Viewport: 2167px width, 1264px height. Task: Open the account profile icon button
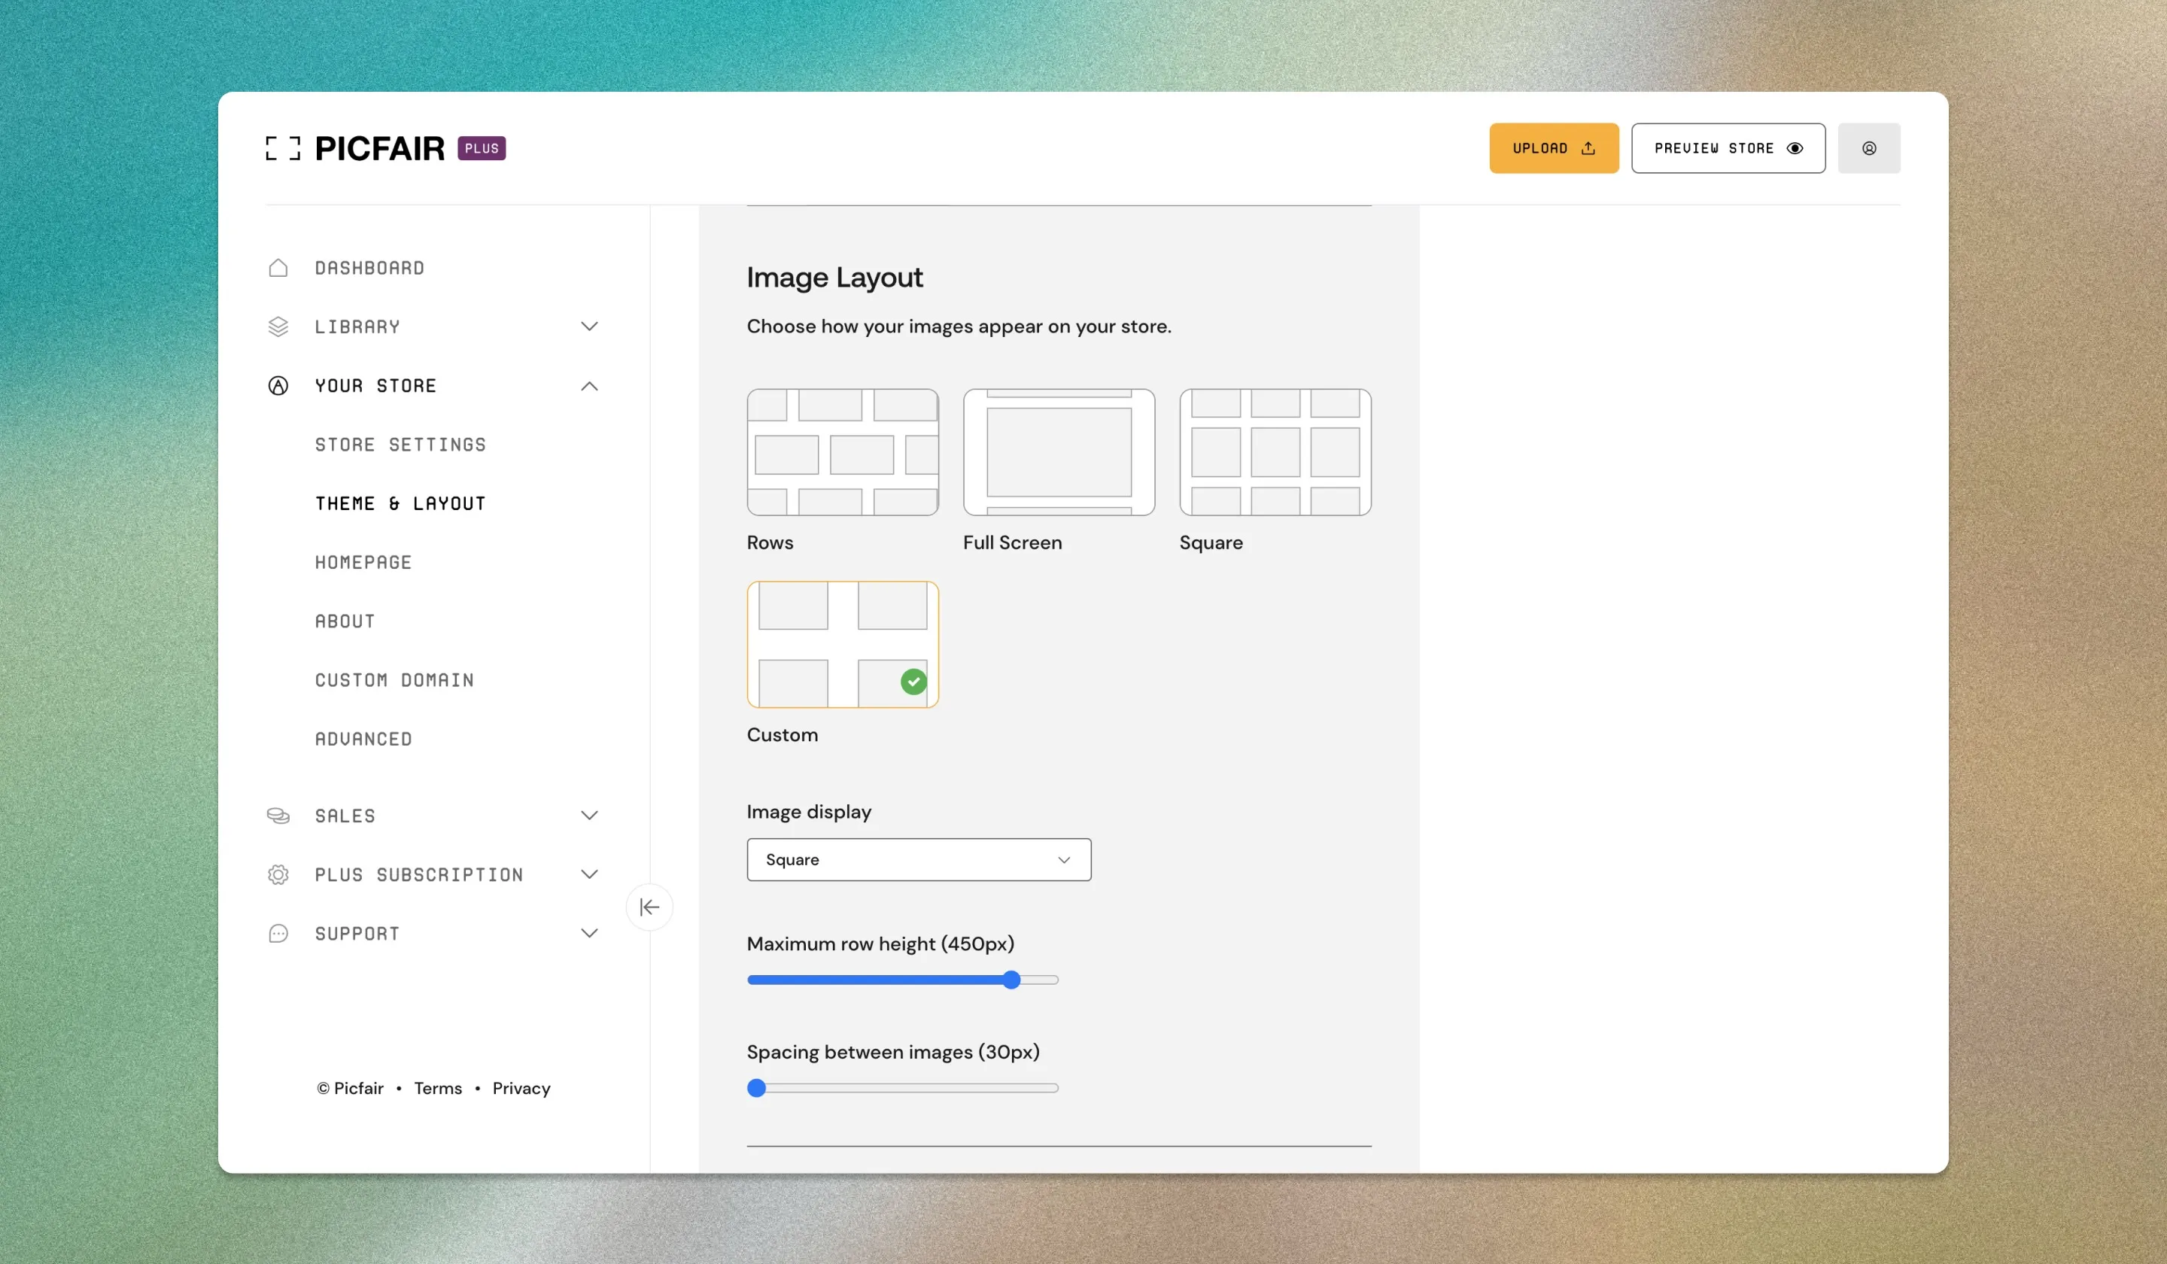(1868, 148)
